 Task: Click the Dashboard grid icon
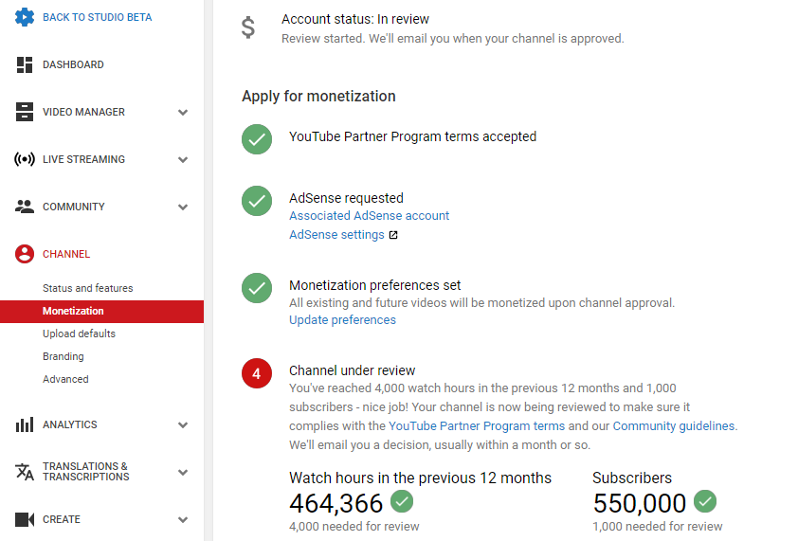(25, 64)
